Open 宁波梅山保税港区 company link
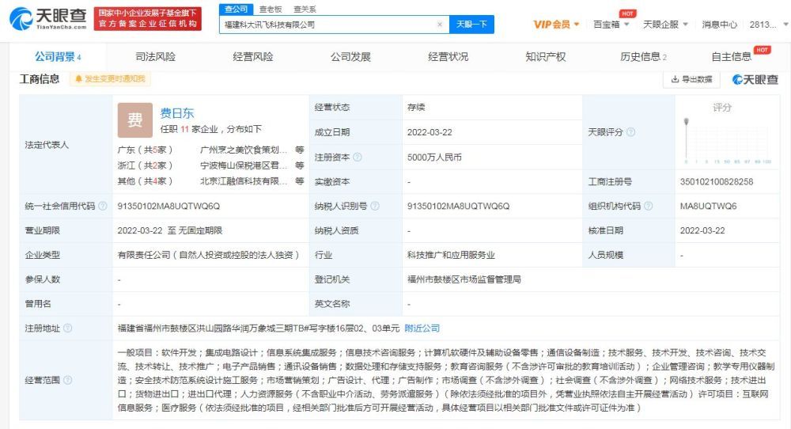This screenshot has width=791, height=429. click(x=244, y=165)
